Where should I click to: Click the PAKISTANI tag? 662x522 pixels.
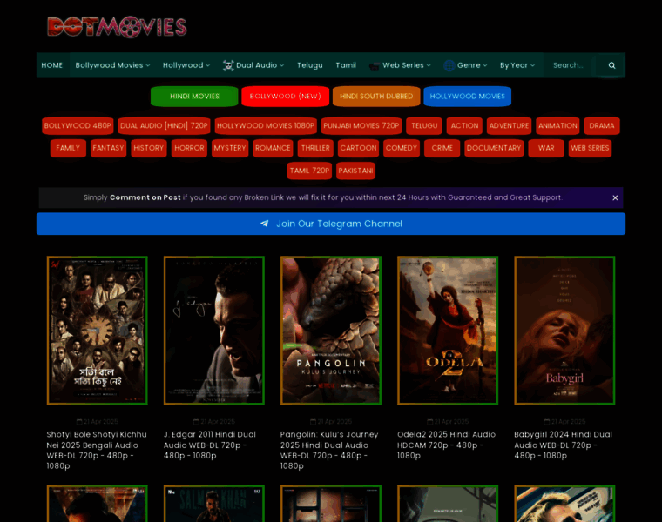click(x=355, y=171)
